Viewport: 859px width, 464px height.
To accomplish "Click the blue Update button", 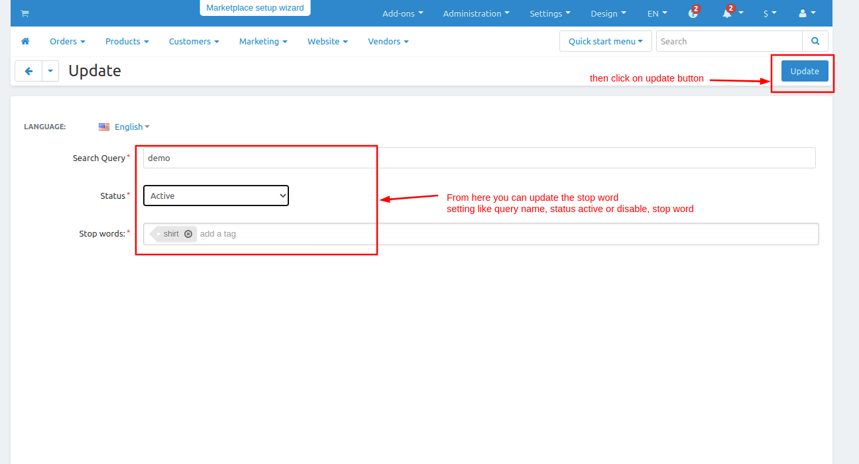I will 805,71.
